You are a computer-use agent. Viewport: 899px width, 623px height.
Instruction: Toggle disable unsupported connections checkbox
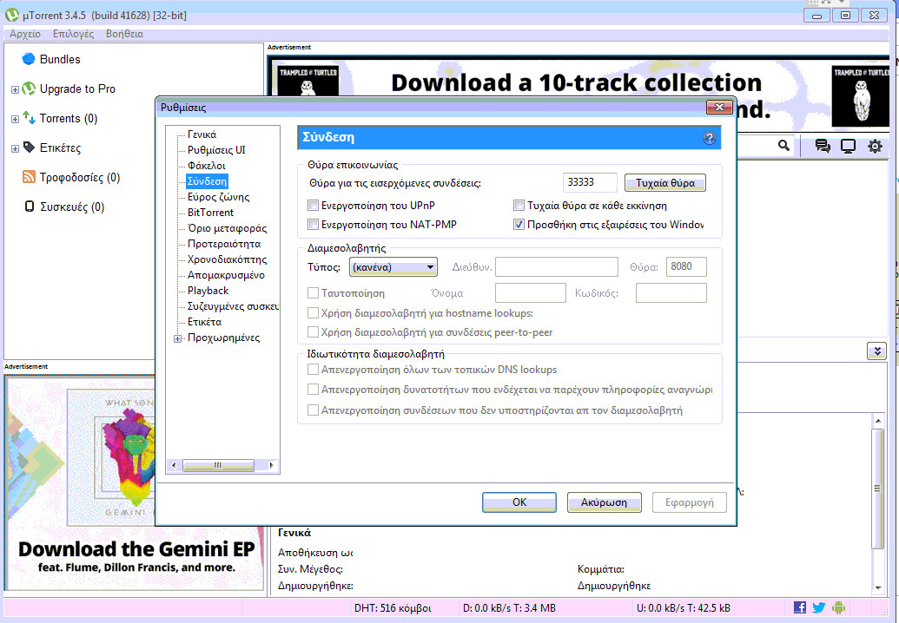pyautogui.click(x=313, y=410)
